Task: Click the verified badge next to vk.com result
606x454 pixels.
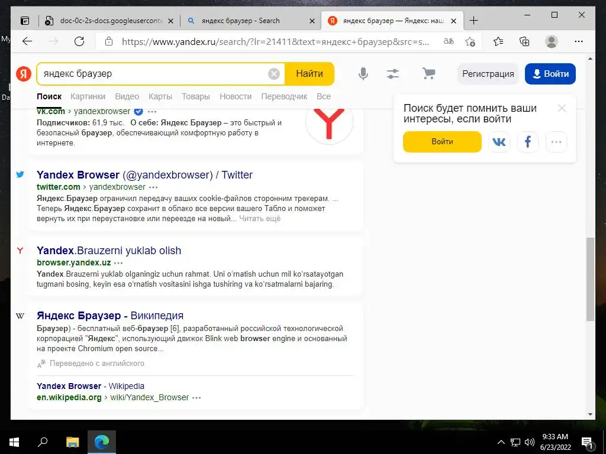Action: [138, 112]
